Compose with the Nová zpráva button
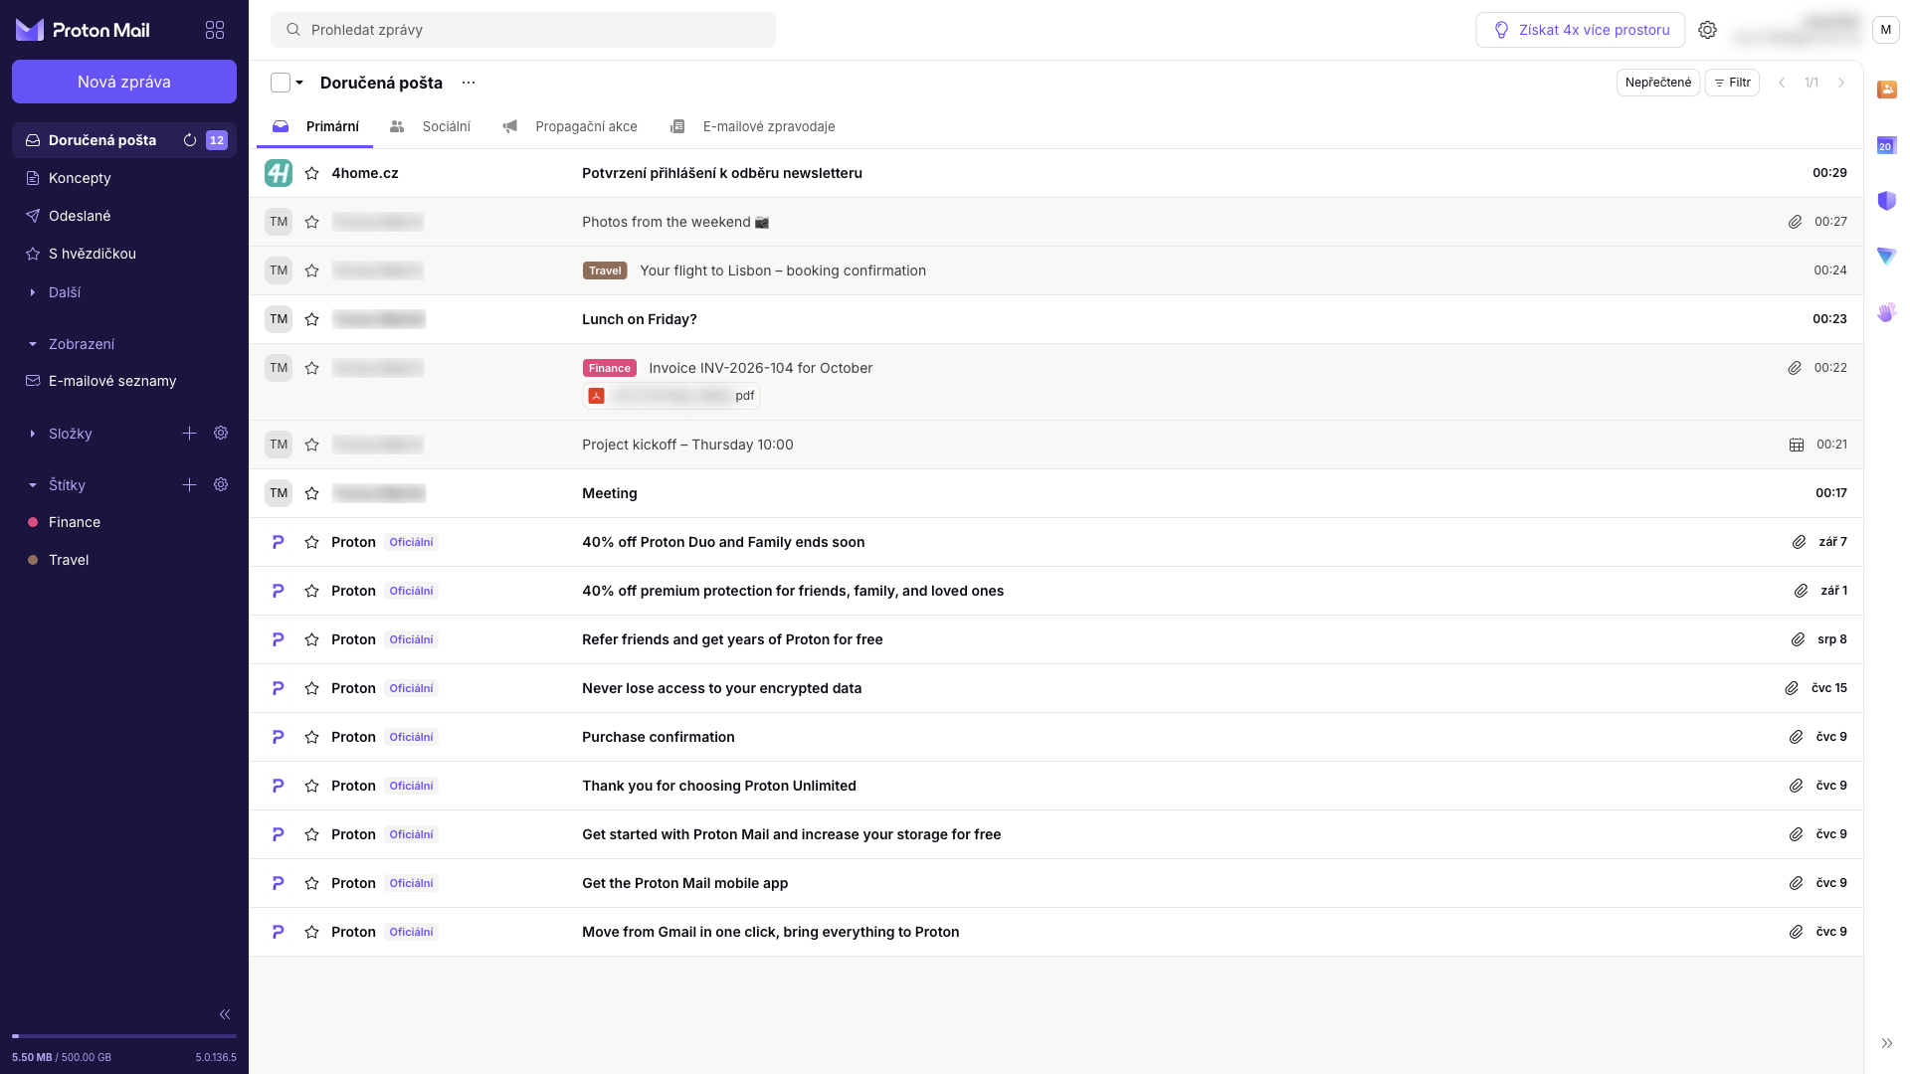This screenshot has width=1910, height=1074. [124, 82]
